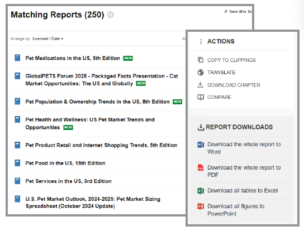Select COMPARE action
304x231 pixels.
point(219,97)
